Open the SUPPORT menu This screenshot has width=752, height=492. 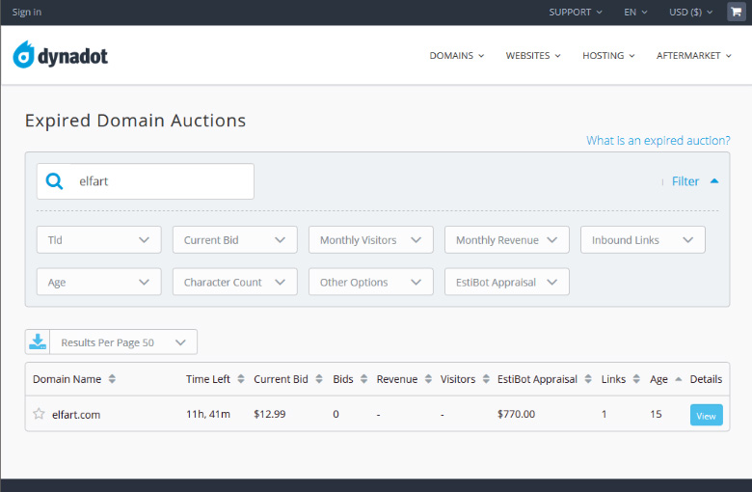click(576, 12)
